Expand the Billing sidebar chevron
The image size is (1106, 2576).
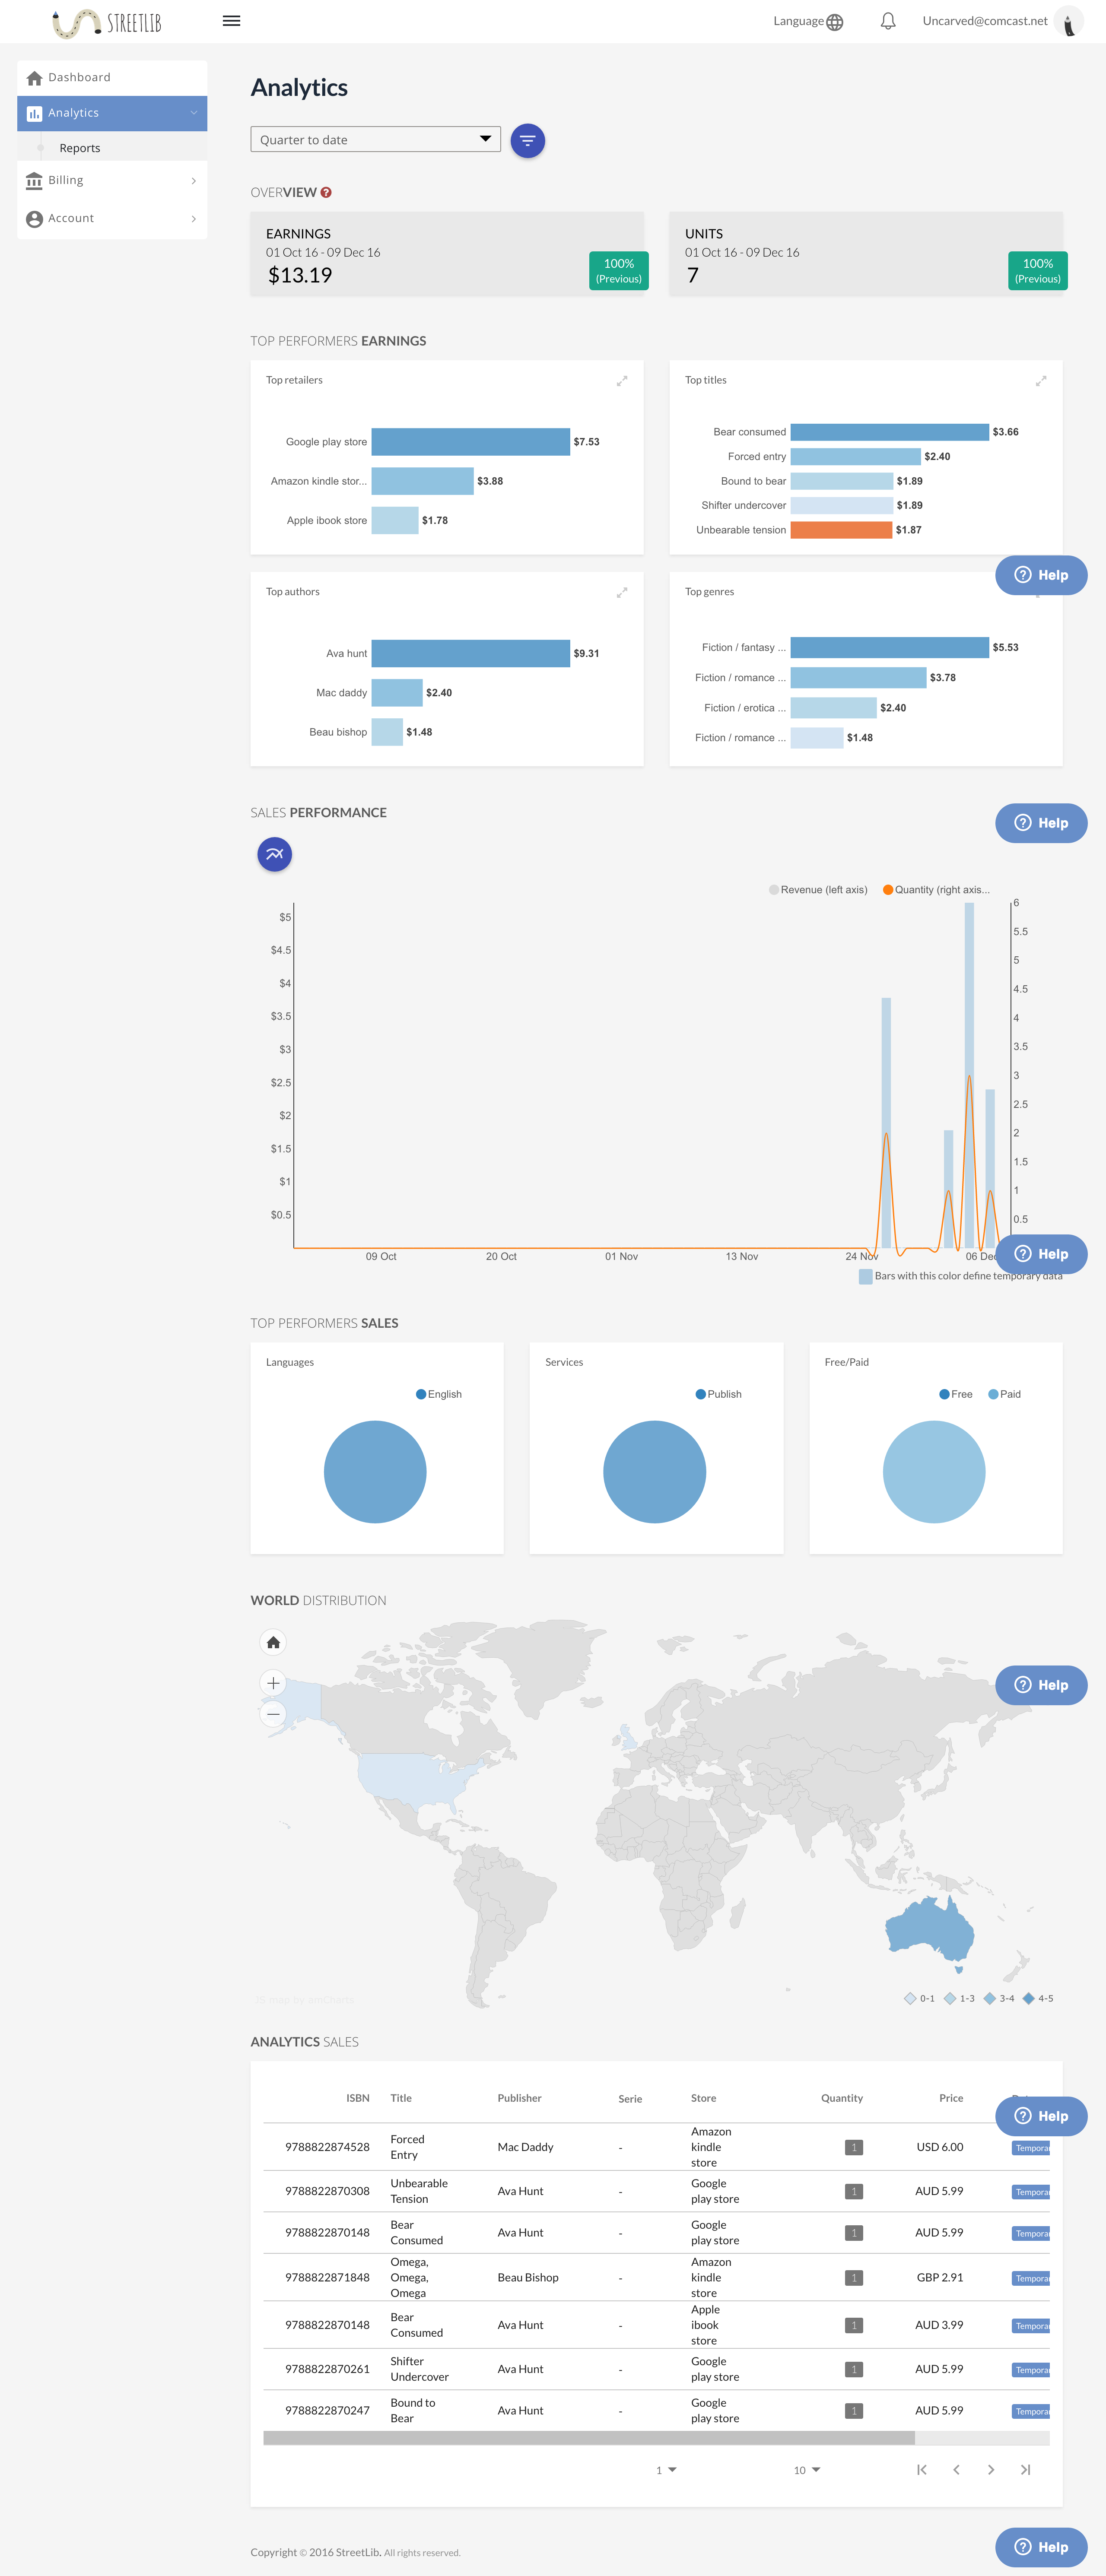pyautogui.click(x=193, y=181)
